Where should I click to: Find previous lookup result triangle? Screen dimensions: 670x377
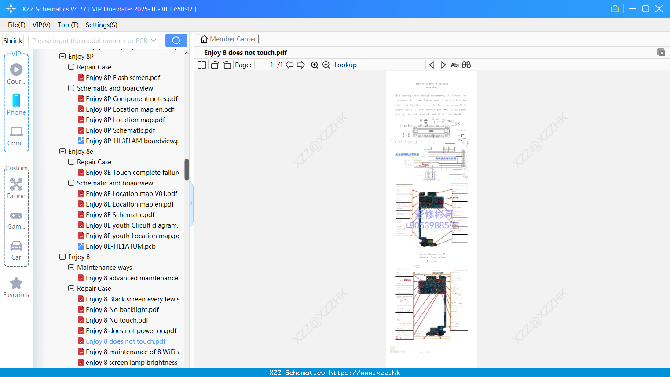432,65
